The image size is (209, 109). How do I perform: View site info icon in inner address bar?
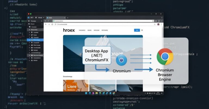click(x=56, y=24)
